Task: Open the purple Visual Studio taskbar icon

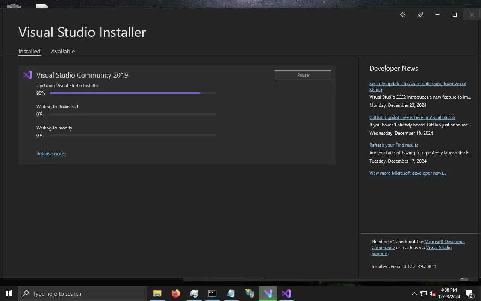Action: (x=286, y=293)
